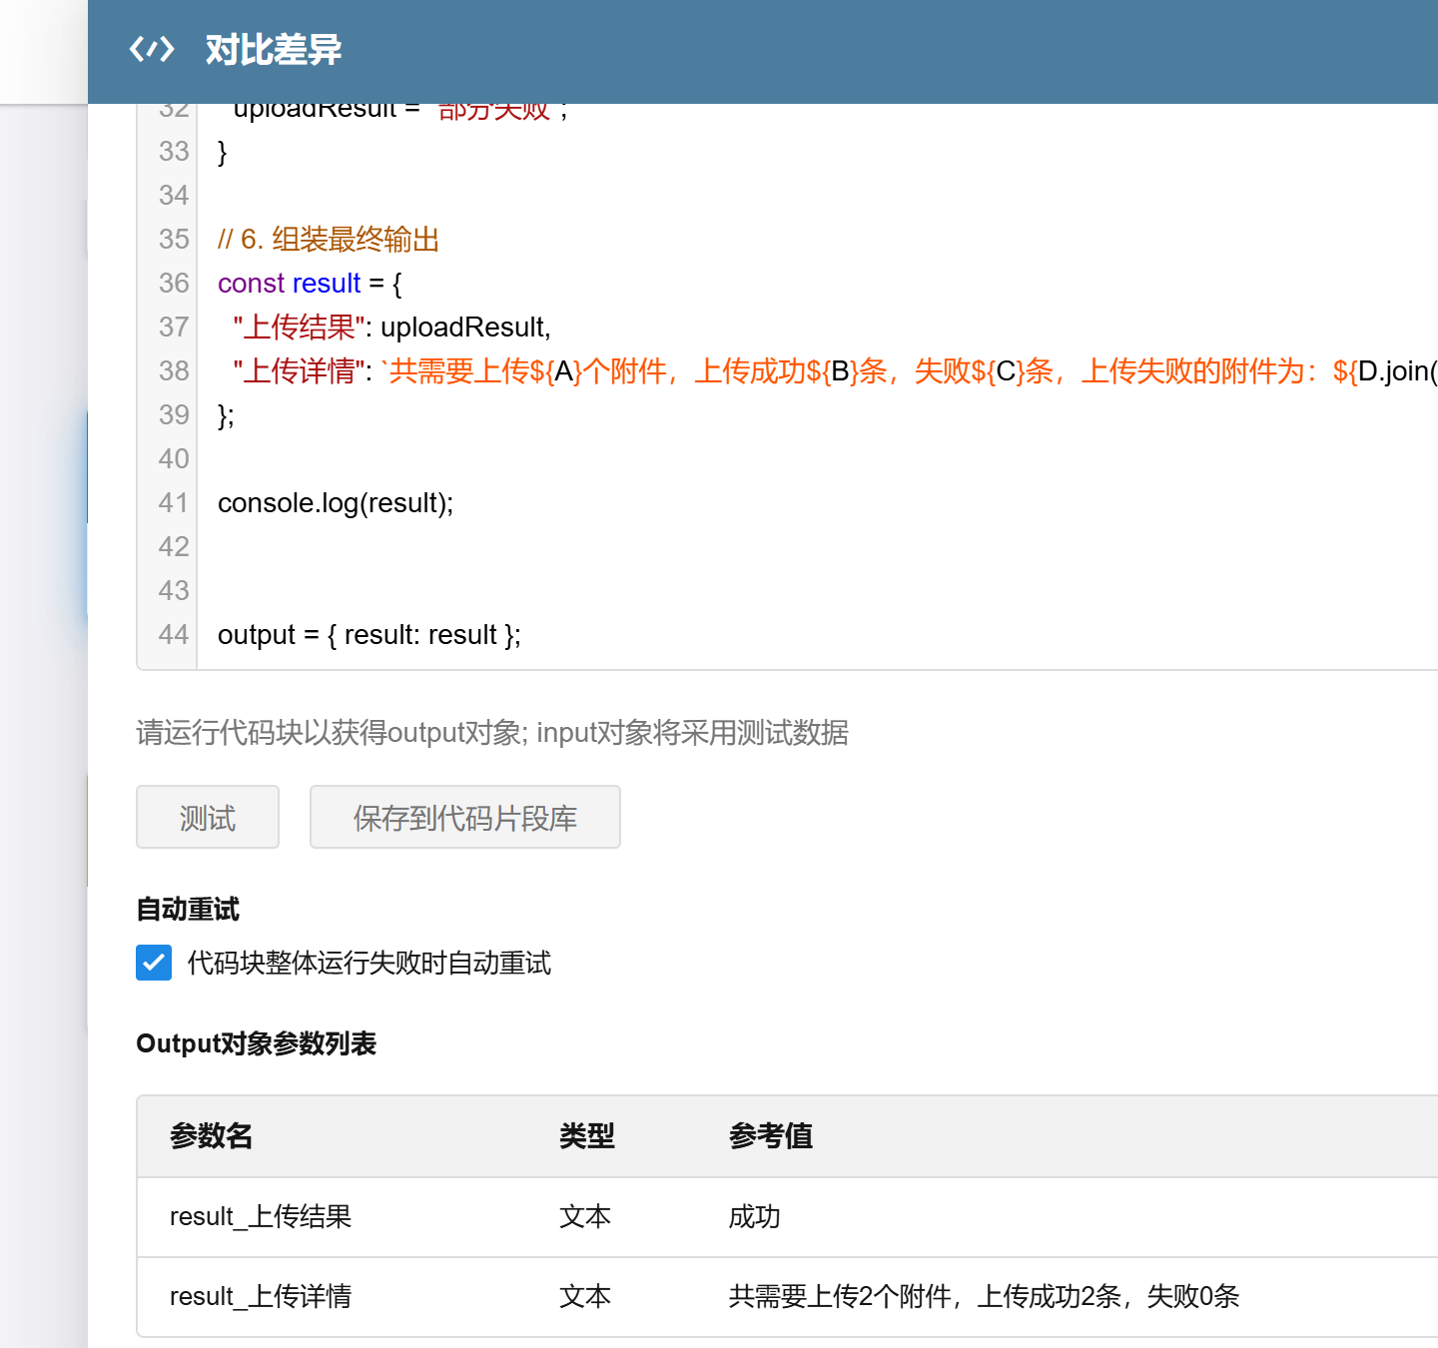Click 保存到代码片段库 button
Screen dimensions: 1438x1348
[x=464, y=818]
